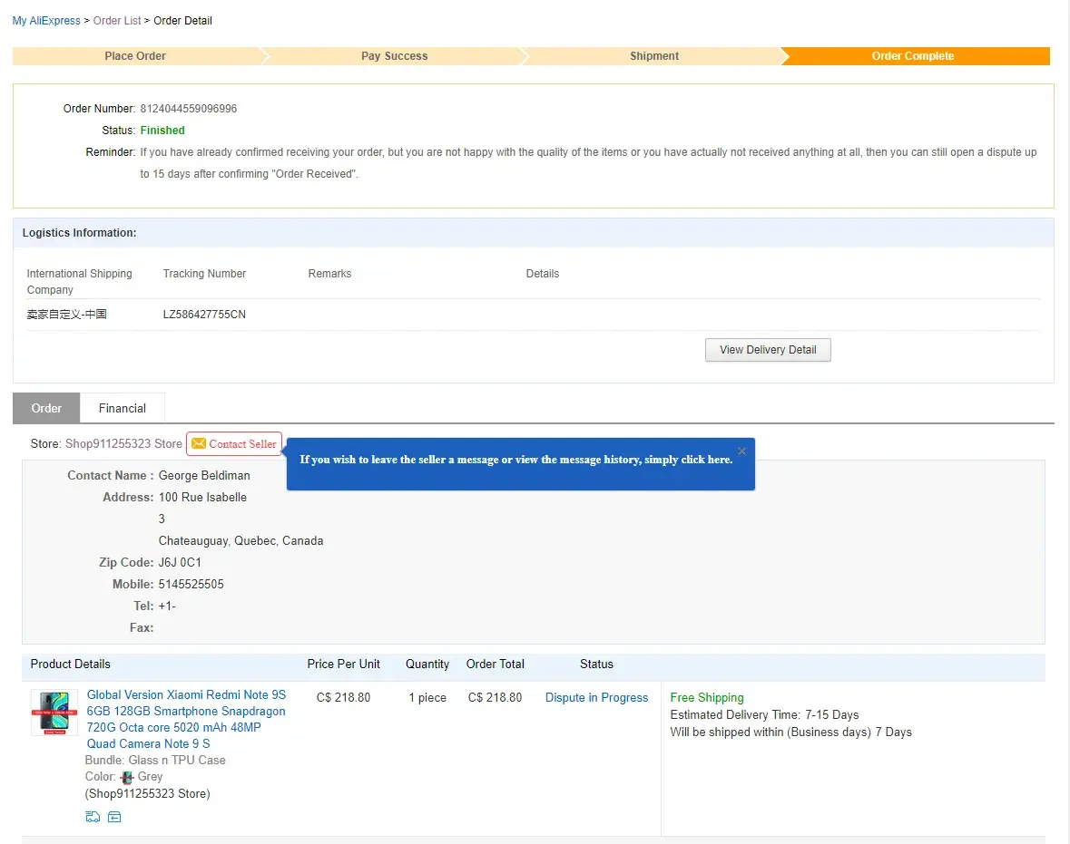Navigate to Order List breadcrumb
Screen dimensions: 1070x844
pyautogui.click(x=117, y=21)
